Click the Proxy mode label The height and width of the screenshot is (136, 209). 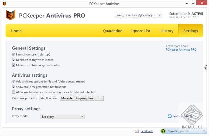pyautogui.click(x=20, y=116)
